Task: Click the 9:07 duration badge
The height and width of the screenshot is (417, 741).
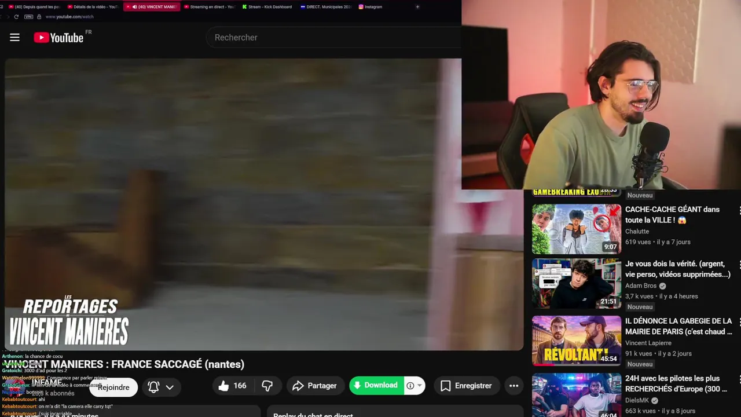Action: (610, 247)
